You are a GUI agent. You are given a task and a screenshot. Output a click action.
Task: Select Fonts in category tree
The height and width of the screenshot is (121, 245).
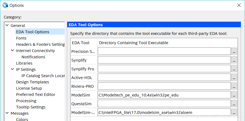(x=21, y=38)
